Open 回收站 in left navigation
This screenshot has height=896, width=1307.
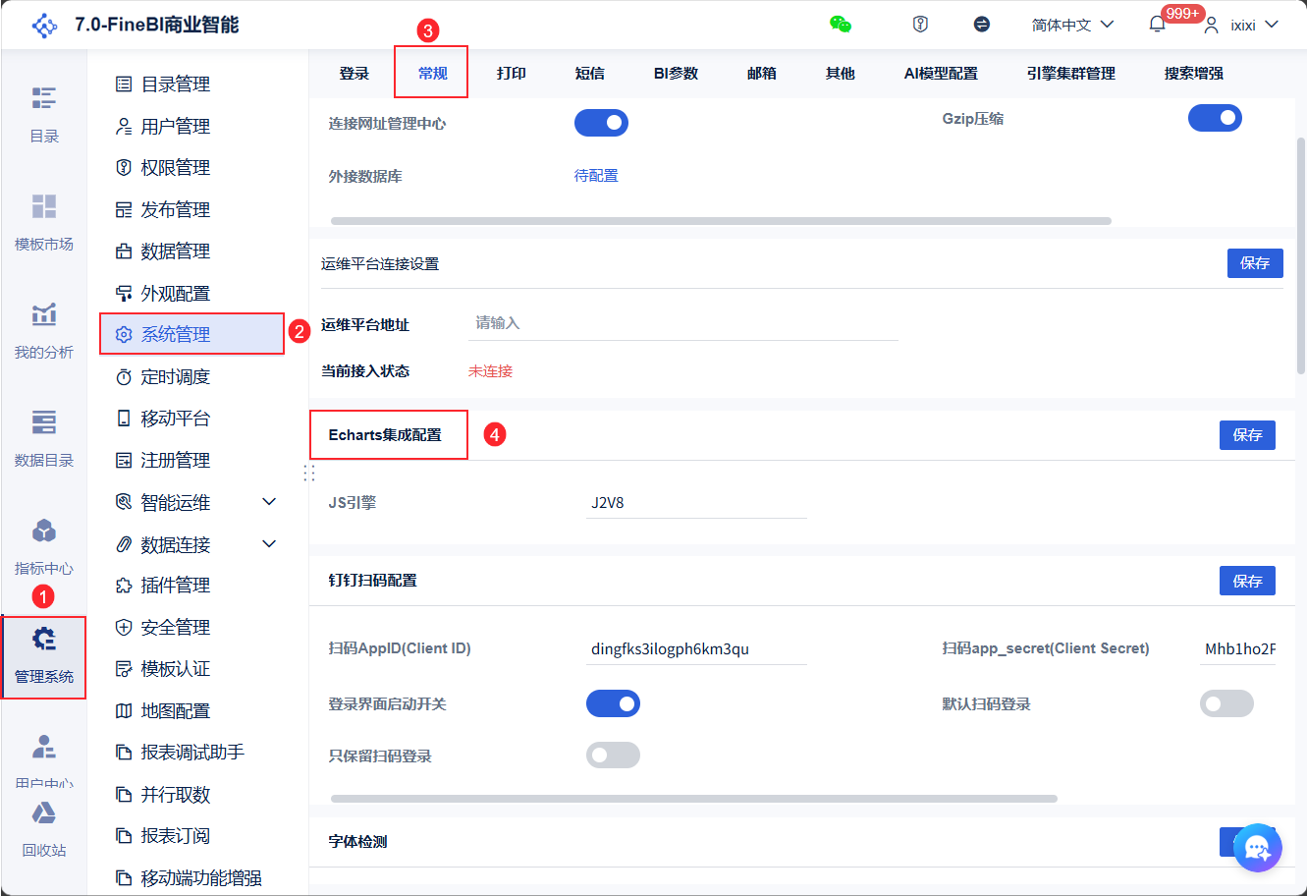pyautogui.click(x=44, y=830)
